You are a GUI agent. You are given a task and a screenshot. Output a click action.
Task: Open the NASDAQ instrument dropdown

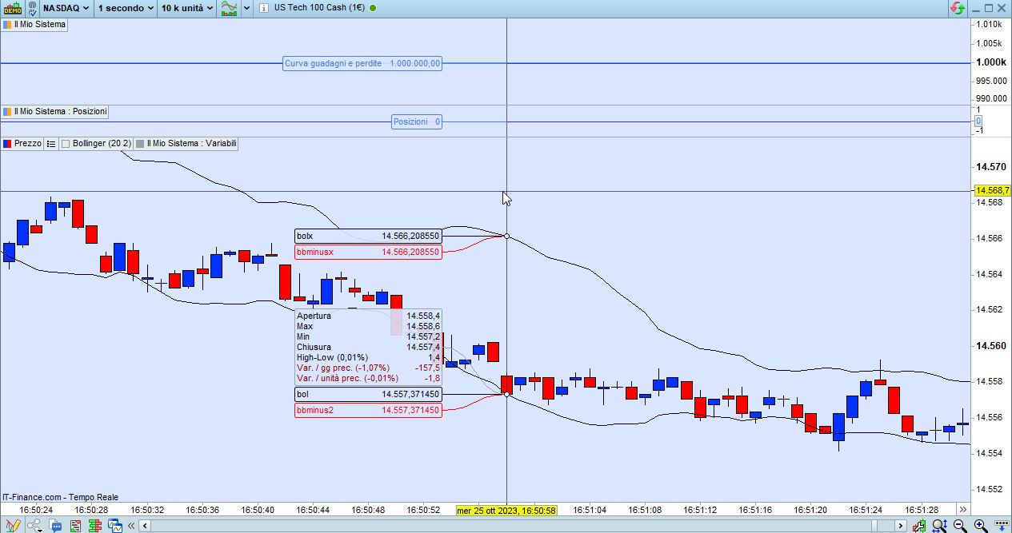click(x=66, y=8)
